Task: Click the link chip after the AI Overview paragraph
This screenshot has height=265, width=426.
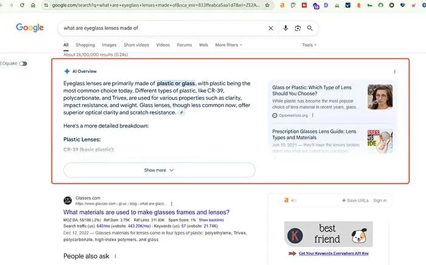Action: tap(182, 112)
